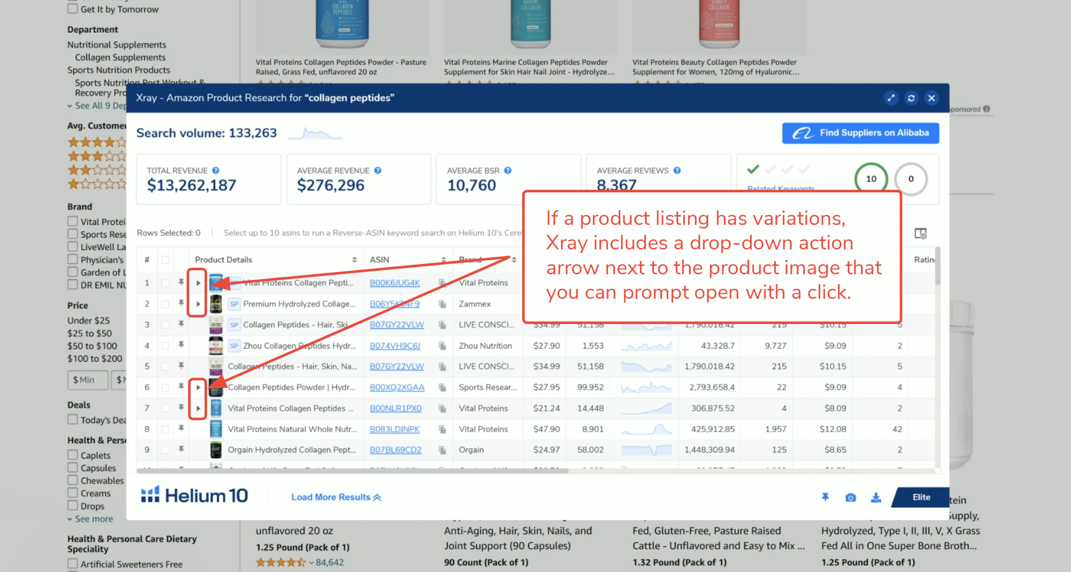Click the refresh icon in Xray header
1071x572 pixels.
[x=911, y=98]
